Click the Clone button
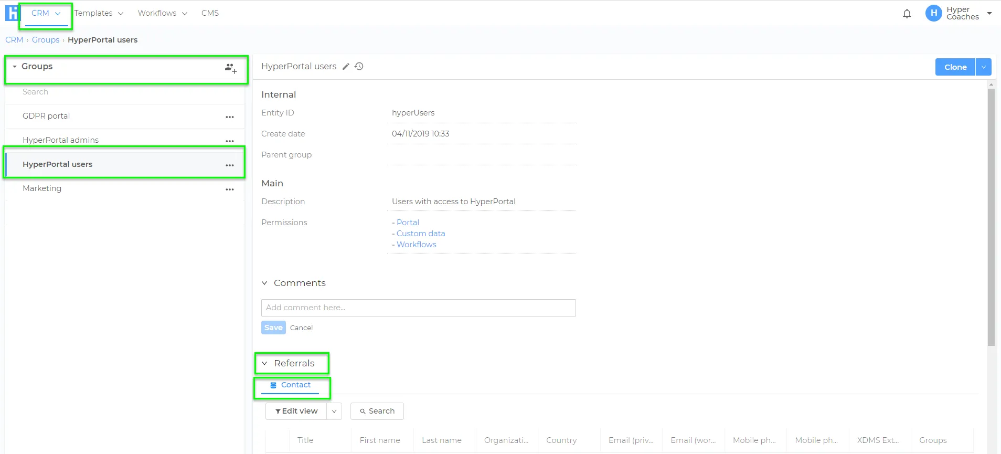This screenshot has height=454, width=1001. [x=955, y=67]
